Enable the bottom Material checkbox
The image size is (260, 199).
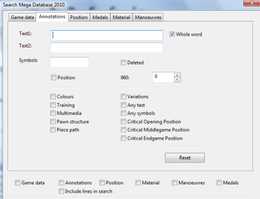point(138,183)
